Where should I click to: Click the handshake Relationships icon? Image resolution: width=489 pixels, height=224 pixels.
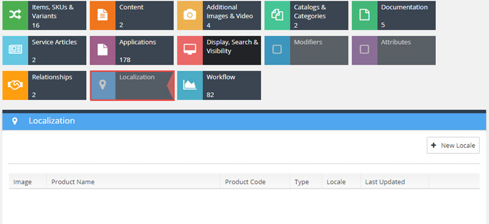[15, 85]
